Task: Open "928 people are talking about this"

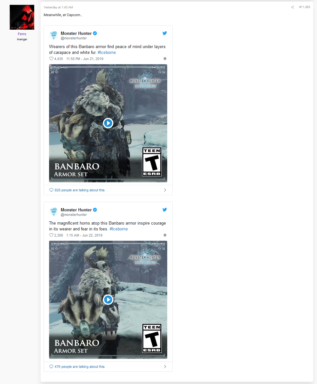Action: (80, 190)
